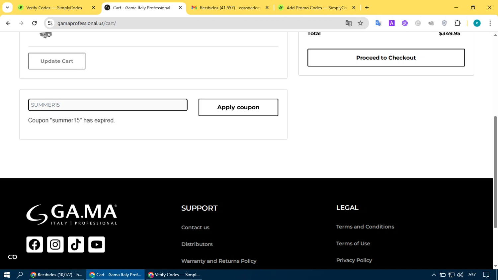
Task: Click the product thumbnail in cart
Action: (46, 35)
